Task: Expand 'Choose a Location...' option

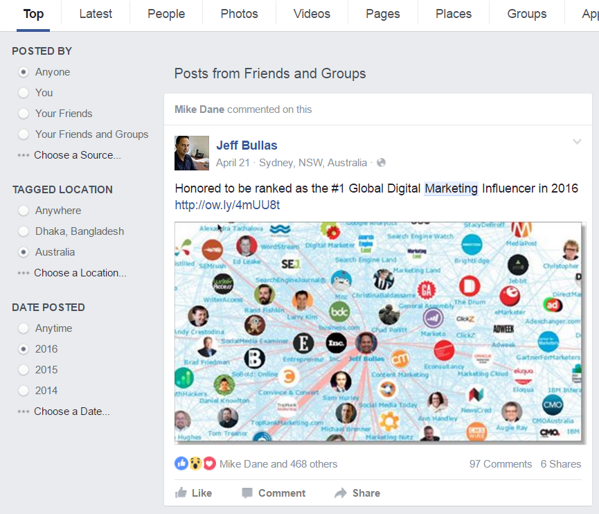Action: click(80, 273)
